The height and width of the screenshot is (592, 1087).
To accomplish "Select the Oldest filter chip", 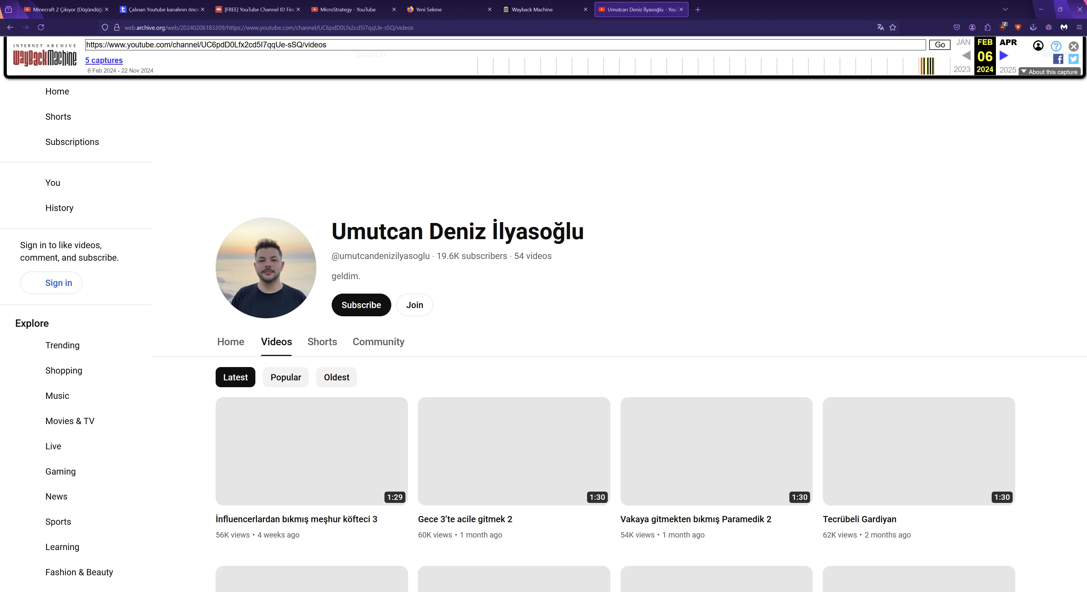I will coord(336,377).
